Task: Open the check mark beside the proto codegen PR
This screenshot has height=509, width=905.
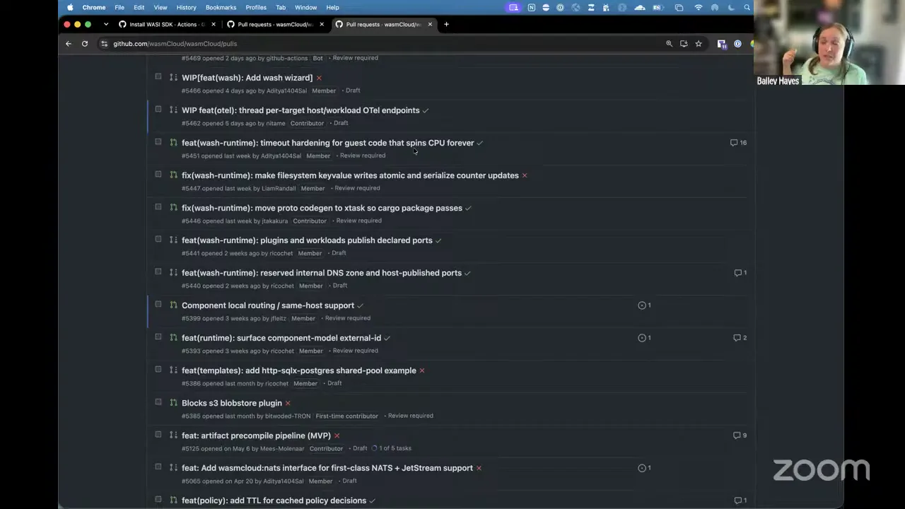Action: point(468,208)
